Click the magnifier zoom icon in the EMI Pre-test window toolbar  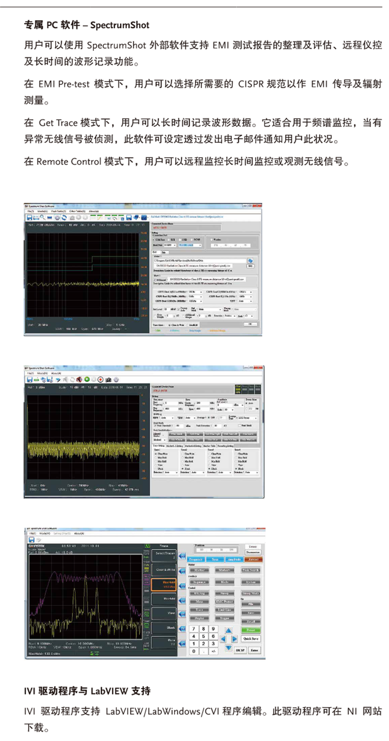click(43, 217)
